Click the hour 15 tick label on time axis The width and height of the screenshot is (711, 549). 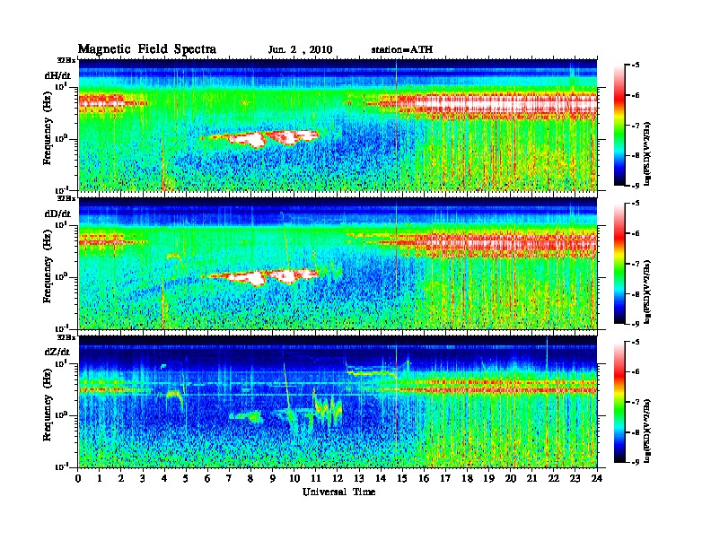point(402,479)
